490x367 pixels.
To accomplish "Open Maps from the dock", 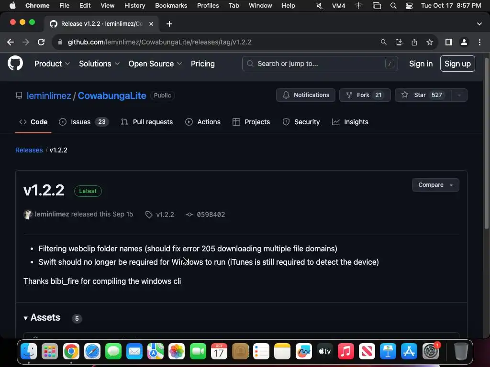I will 156,351.
